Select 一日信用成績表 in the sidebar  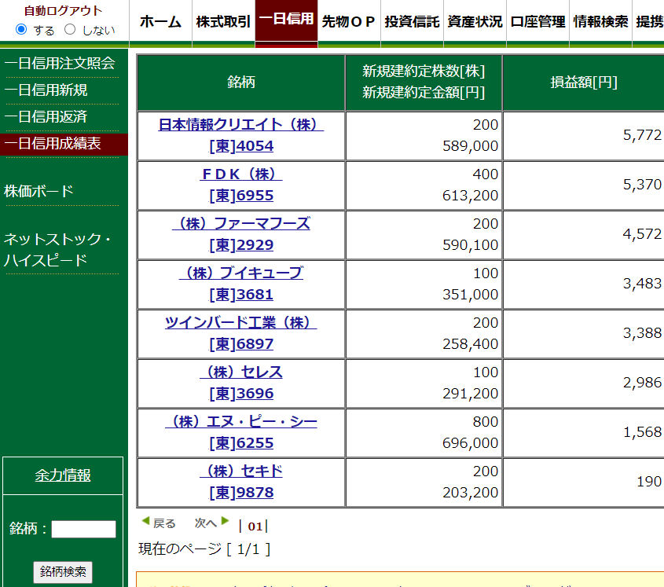pos(64,144)
